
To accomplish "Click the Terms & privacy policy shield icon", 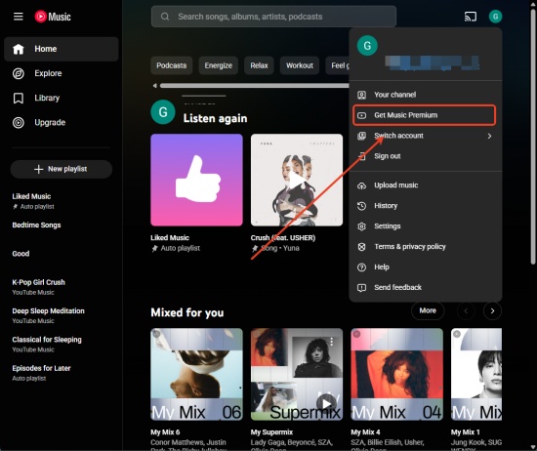I will click(361, 247).
